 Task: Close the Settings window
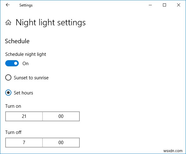point(179,5)
